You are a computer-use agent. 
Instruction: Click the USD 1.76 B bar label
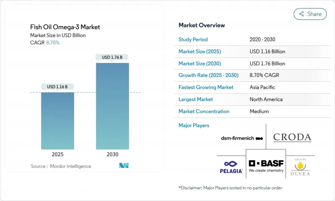pyautogui.click(x=112, y=57)
